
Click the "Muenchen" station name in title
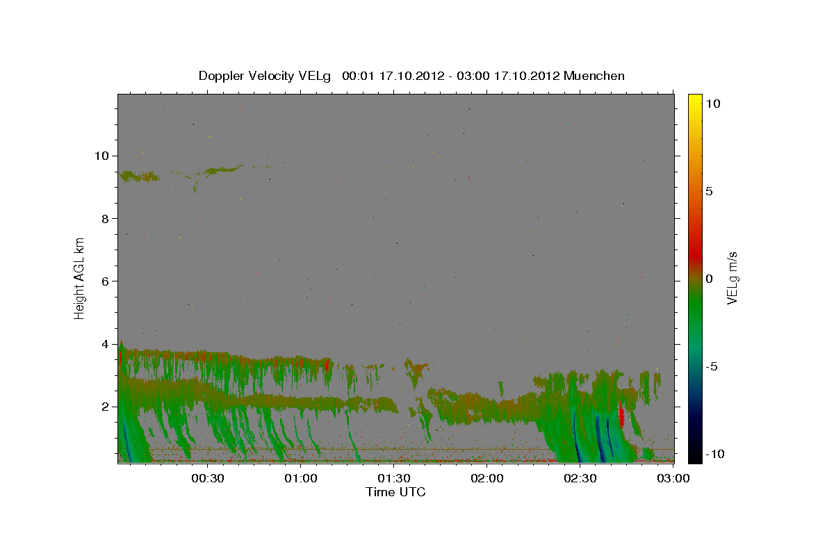click(594, 76)
